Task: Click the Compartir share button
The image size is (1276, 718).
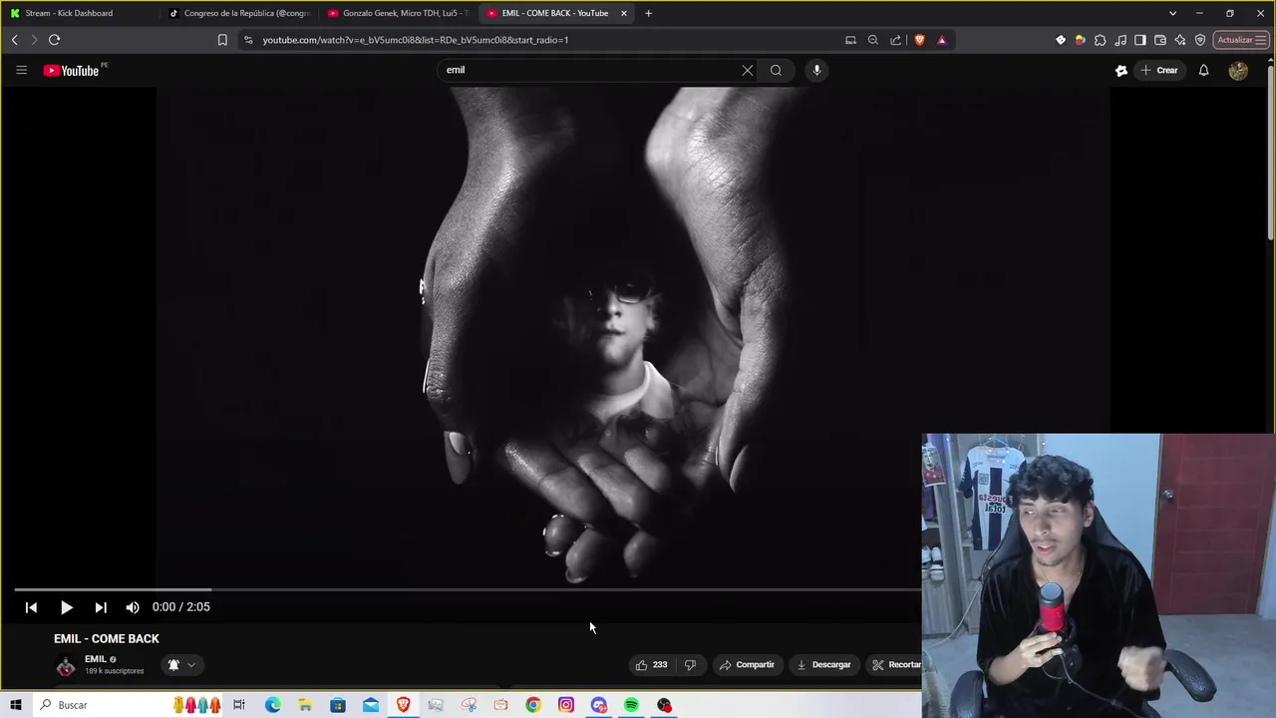Action: click(x=747, y=664)
